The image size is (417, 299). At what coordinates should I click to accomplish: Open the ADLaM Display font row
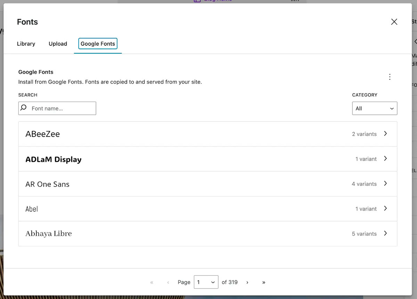208,159
